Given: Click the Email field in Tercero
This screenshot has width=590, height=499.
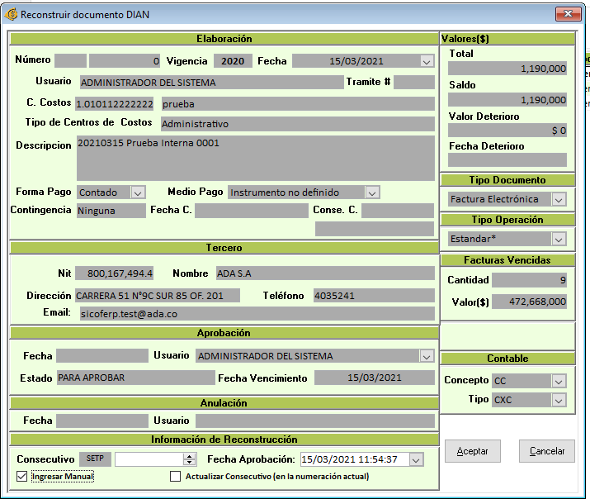Looking at the screenshot, I should [x=256, y=314].
